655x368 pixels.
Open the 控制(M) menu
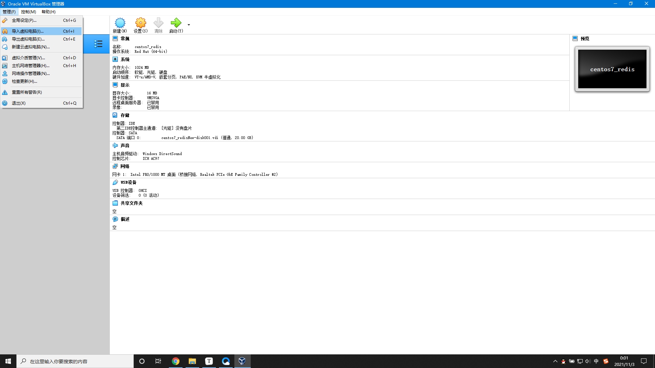tap(29, 12)
